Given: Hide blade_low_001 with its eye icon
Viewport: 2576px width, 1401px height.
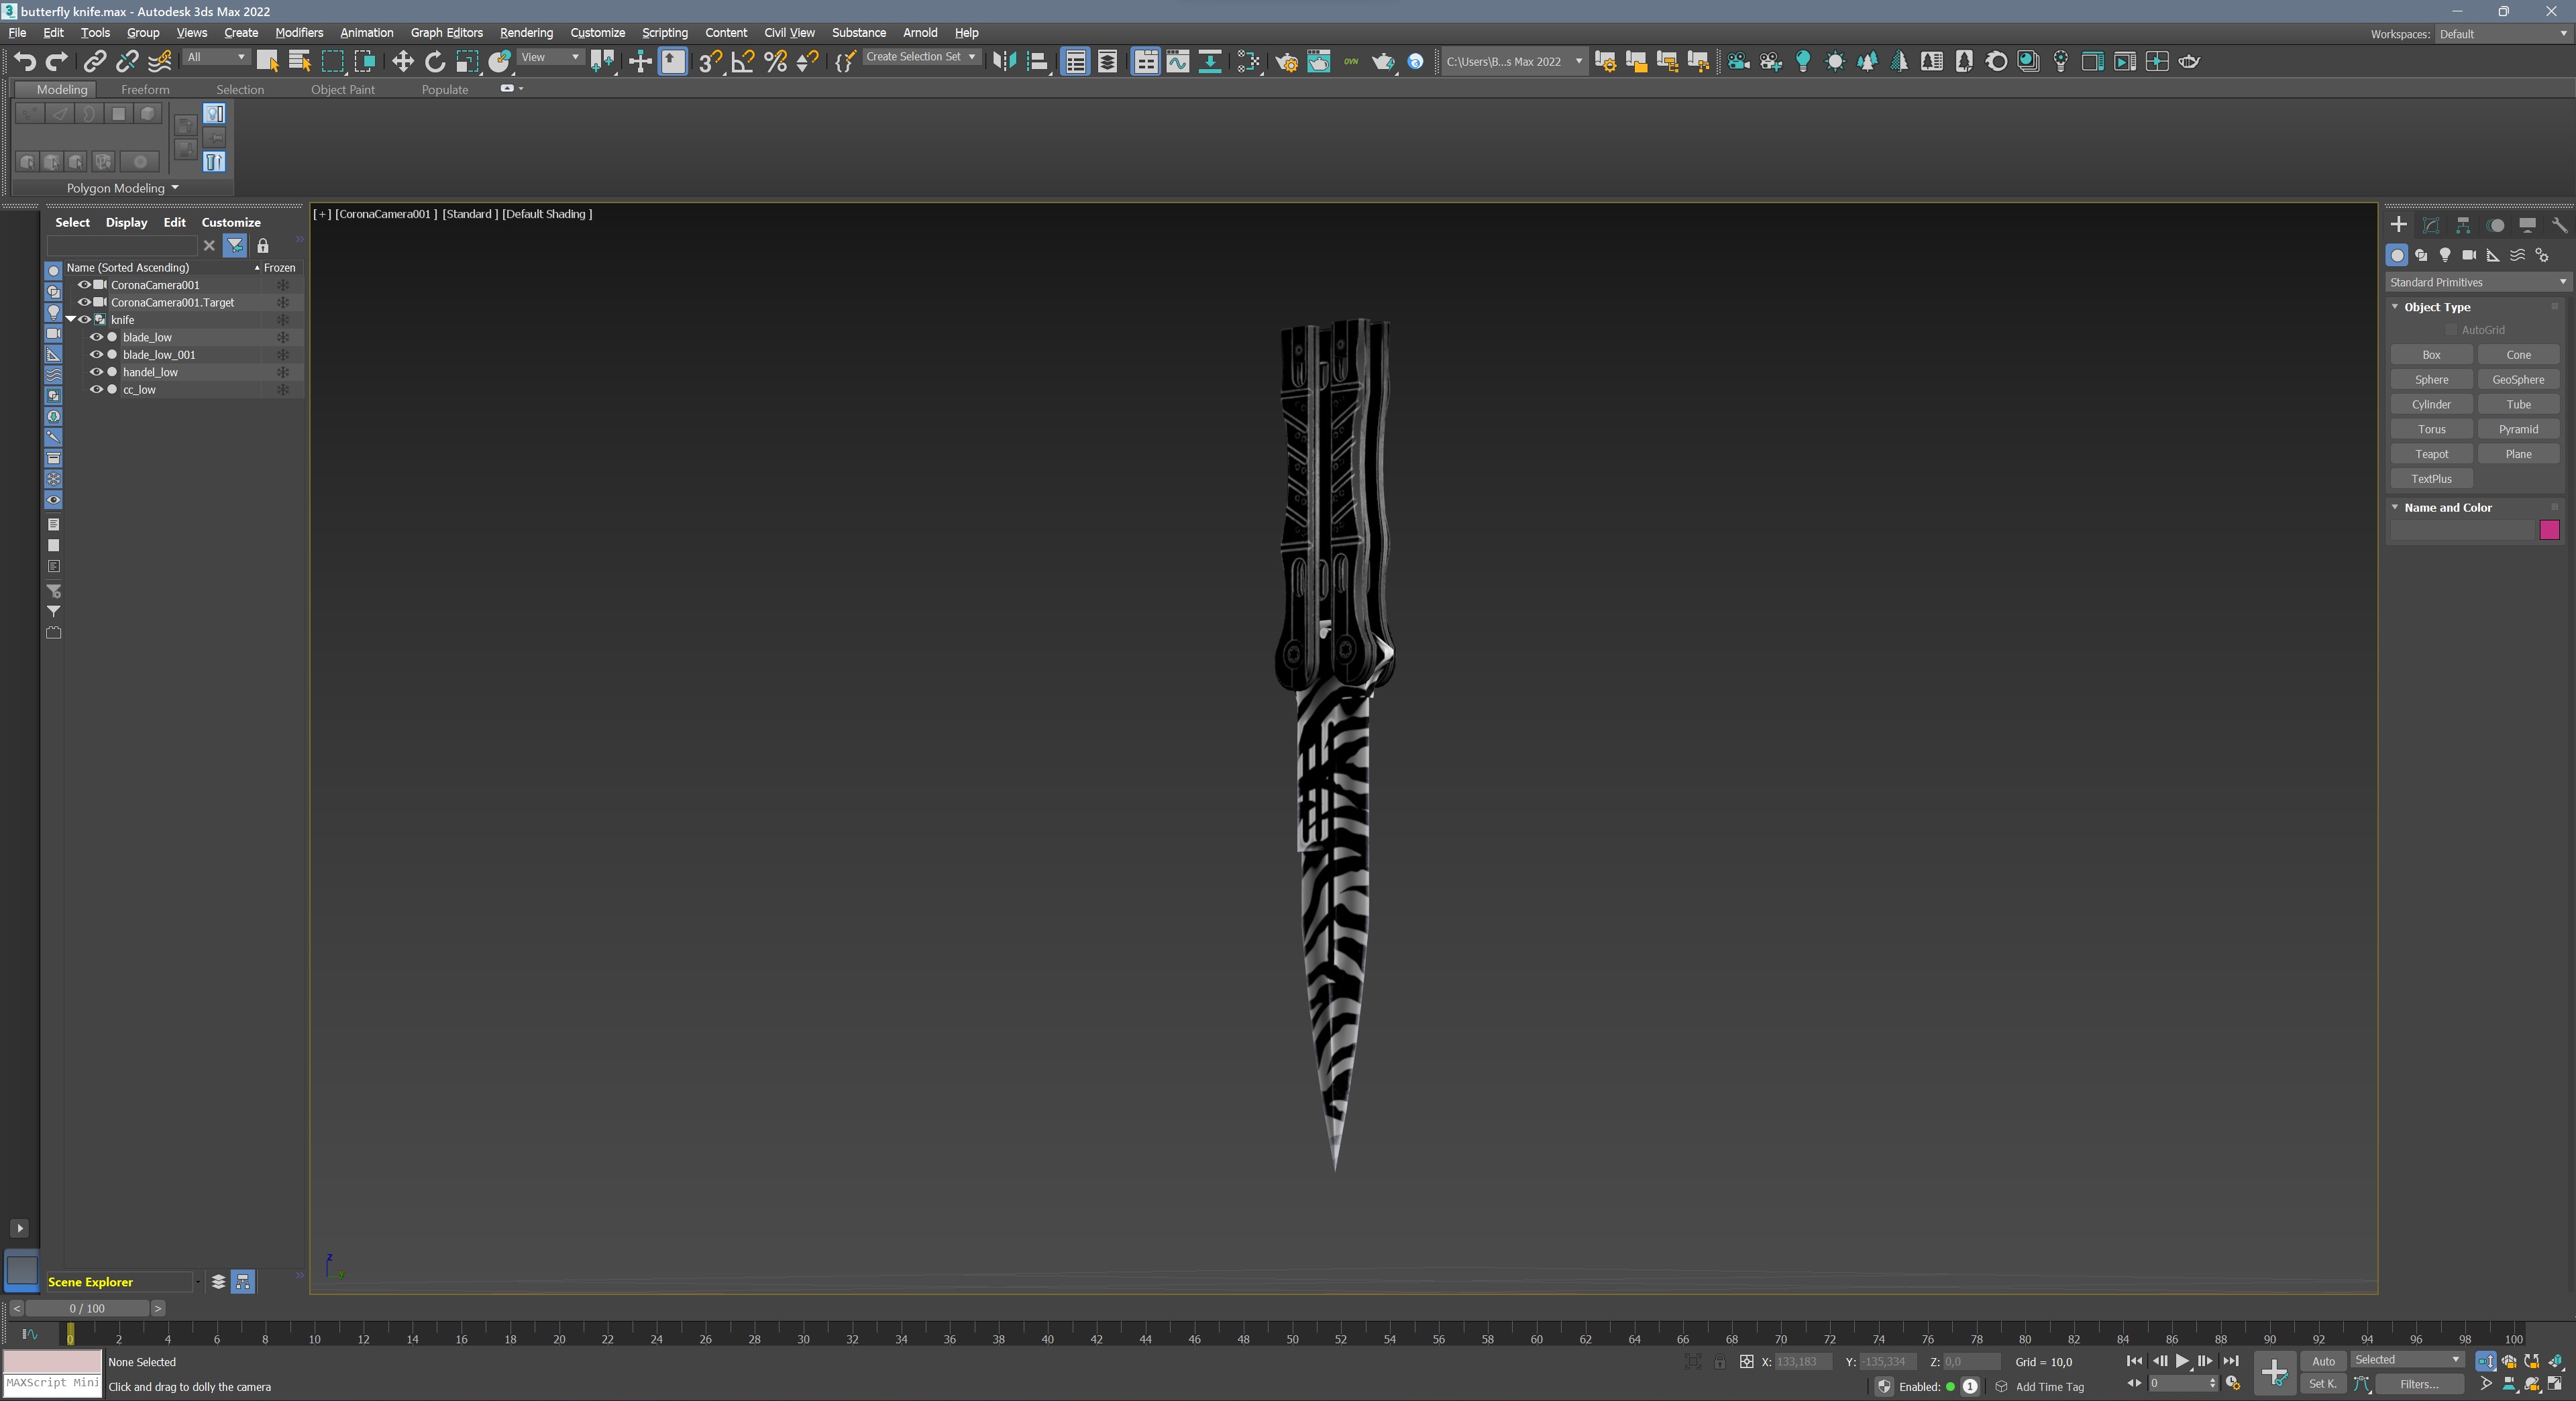Looking at the screenshot, I should [97, 355].
